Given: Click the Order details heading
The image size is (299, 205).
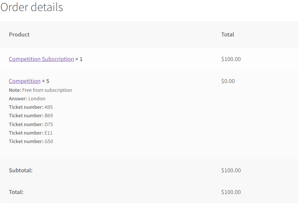Looking at the screenshot, I should 32,7.
